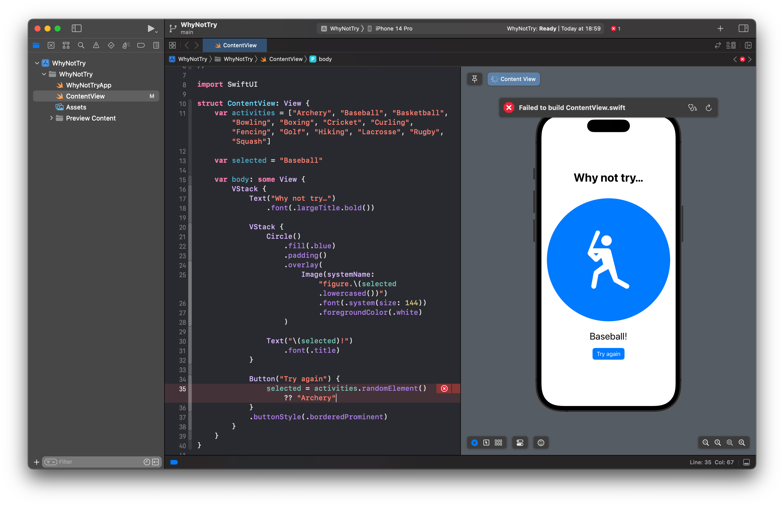Click the error marker on line 35
The height and width of the screenshot is (506, 784).
[444, 389]
